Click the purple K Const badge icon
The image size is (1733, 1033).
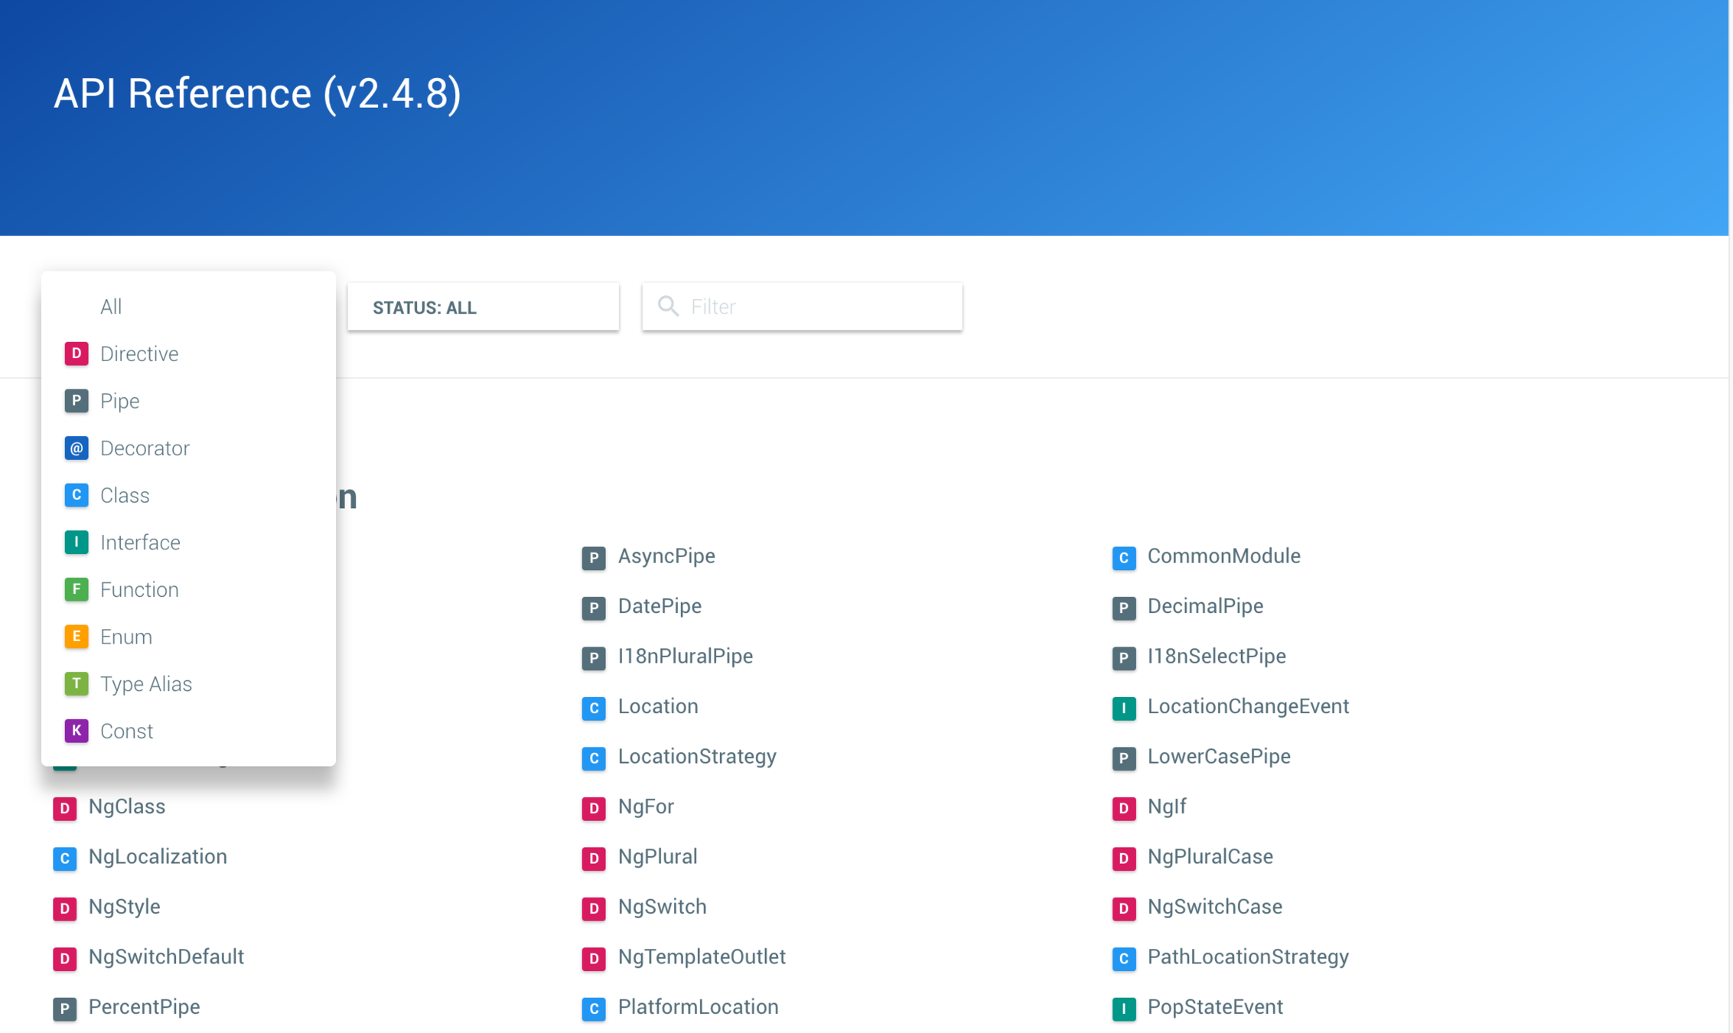point(76,731)
